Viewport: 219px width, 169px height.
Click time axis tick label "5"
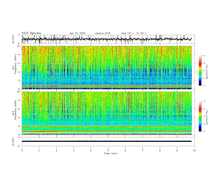point(108,150)
